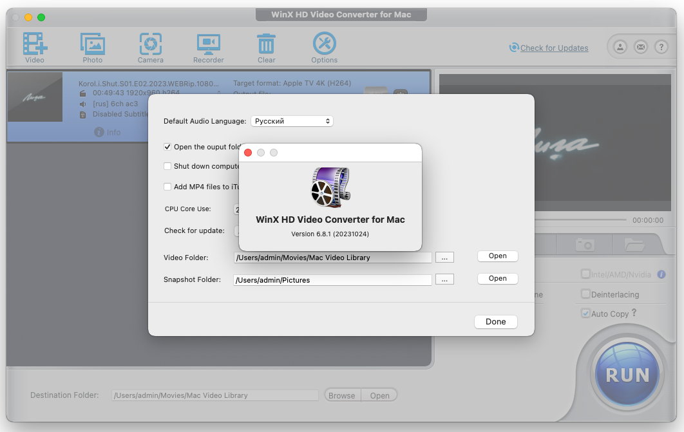684x432 pixels.
Task: Click the 00:00:00 preview time text
Action: 648,220
